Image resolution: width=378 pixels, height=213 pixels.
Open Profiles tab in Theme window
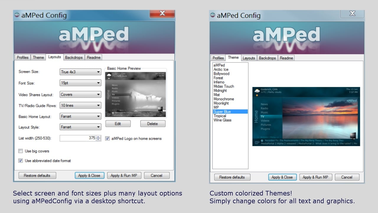(218, 58)
